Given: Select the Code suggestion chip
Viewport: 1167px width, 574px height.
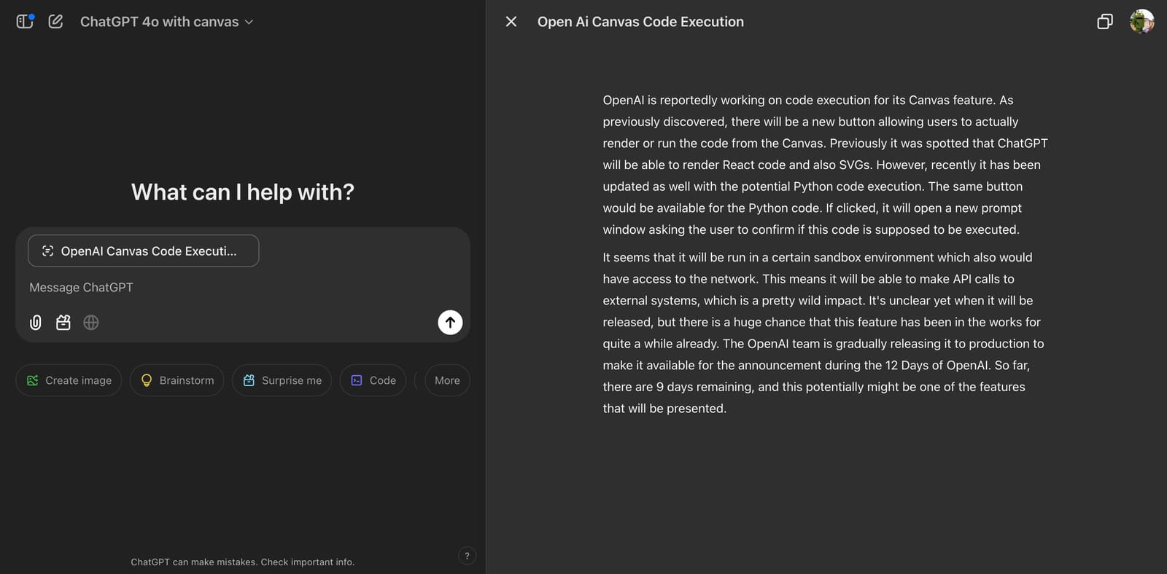Looking at the screenshot, I should click(373, 380).
